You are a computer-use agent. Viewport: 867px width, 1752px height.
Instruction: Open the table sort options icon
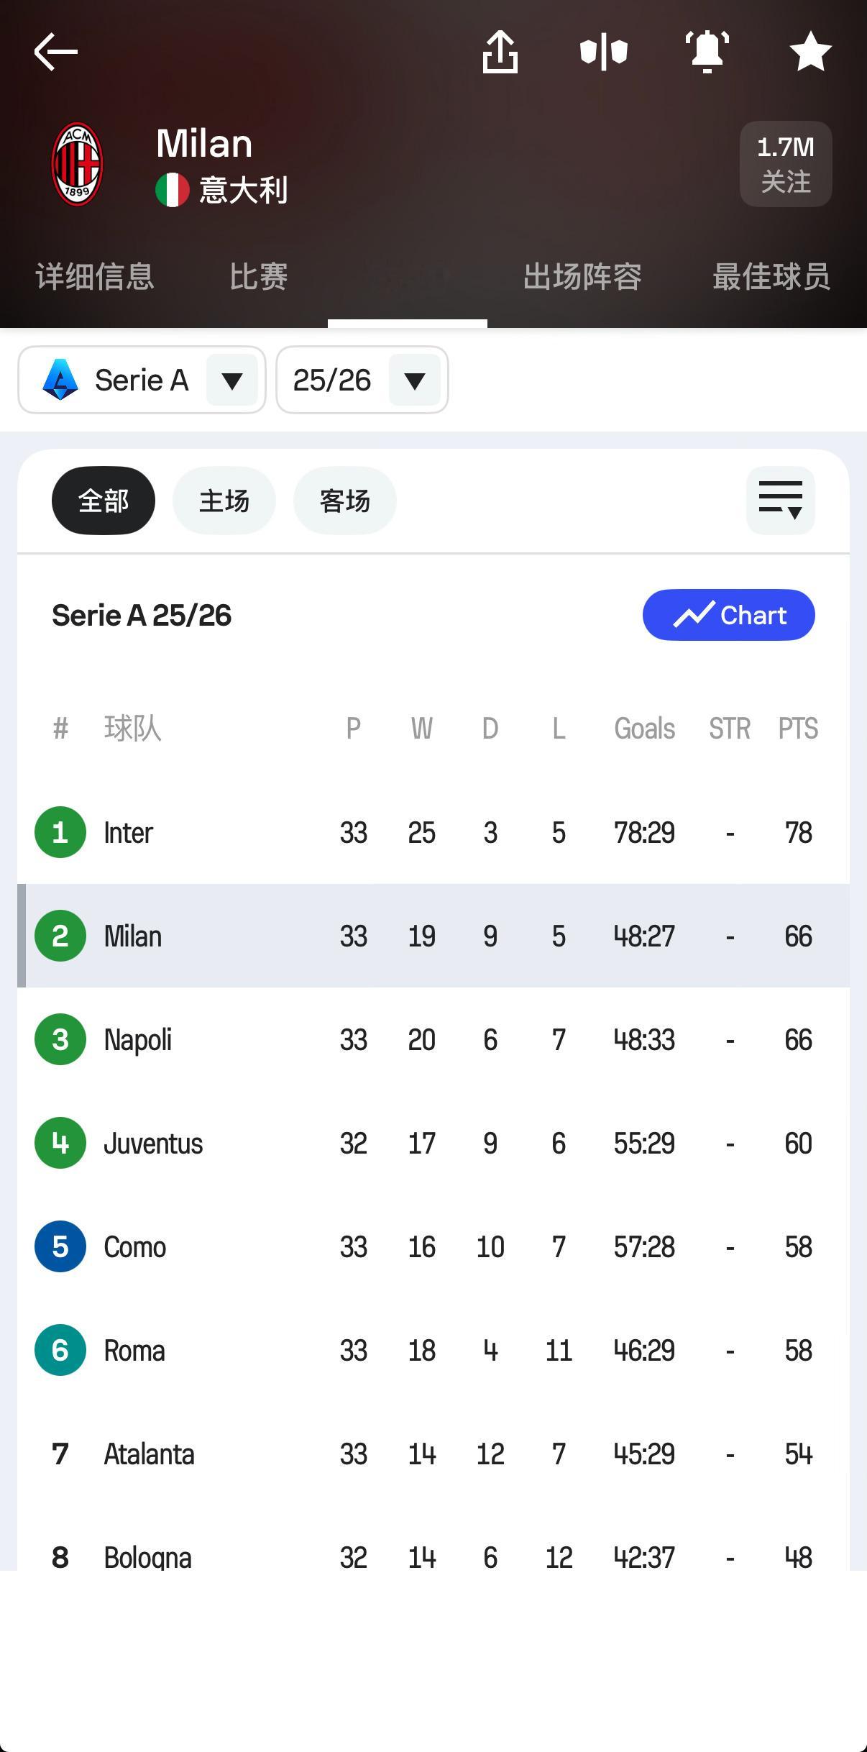[780, 501]
